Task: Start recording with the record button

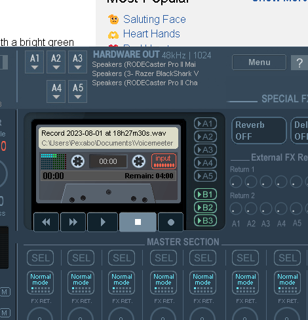Action: (170, 222)
